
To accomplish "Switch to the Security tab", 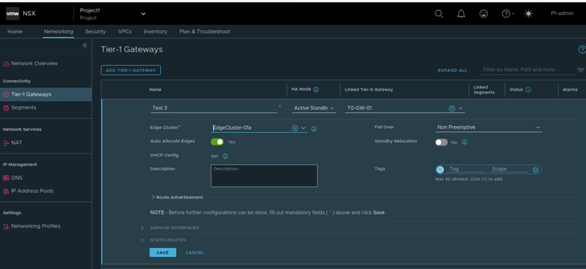I will [x=95, y=31].
